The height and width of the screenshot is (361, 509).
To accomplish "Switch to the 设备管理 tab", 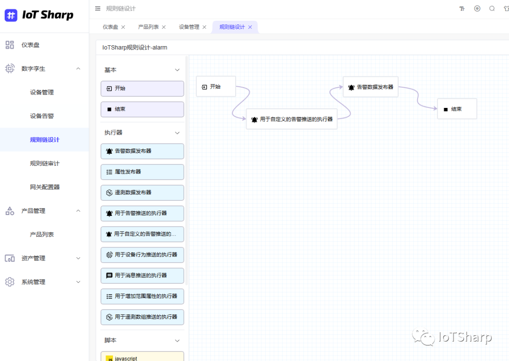I will [189, 27].
